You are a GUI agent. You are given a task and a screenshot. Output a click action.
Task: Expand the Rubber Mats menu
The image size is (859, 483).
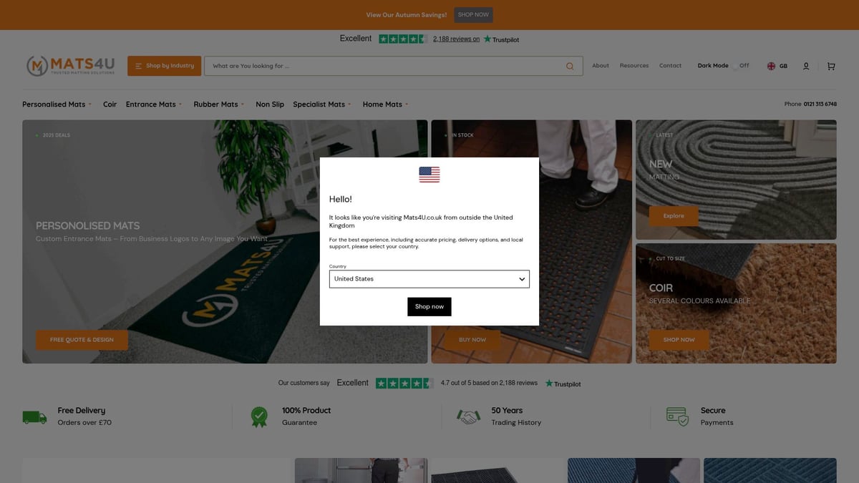pos(218,104)
